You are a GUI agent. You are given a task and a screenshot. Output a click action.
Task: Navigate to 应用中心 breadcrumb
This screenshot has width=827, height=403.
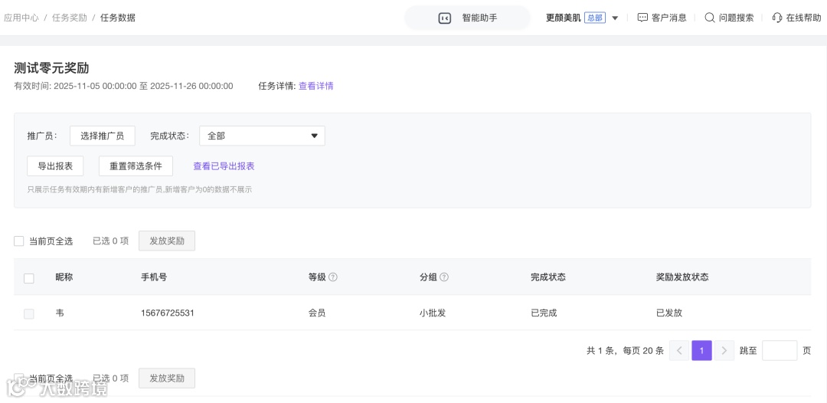point(21,18)
